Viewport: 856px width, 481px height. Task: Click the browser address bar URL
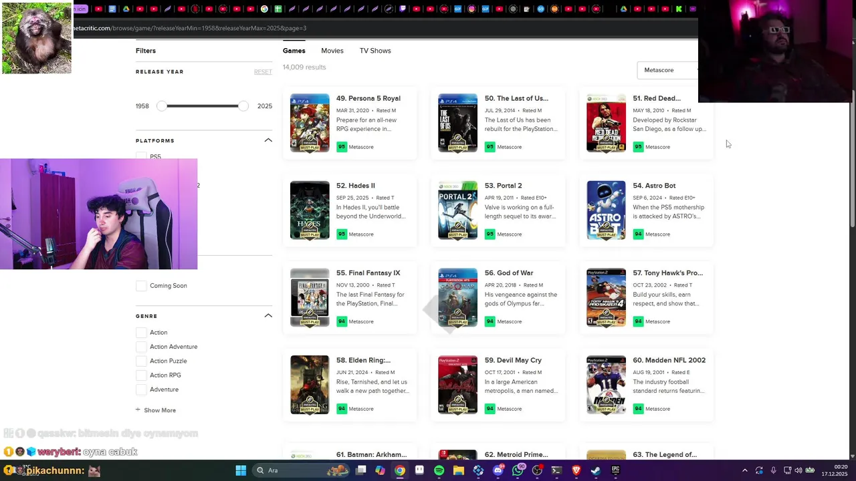click(x=190, y=28)
